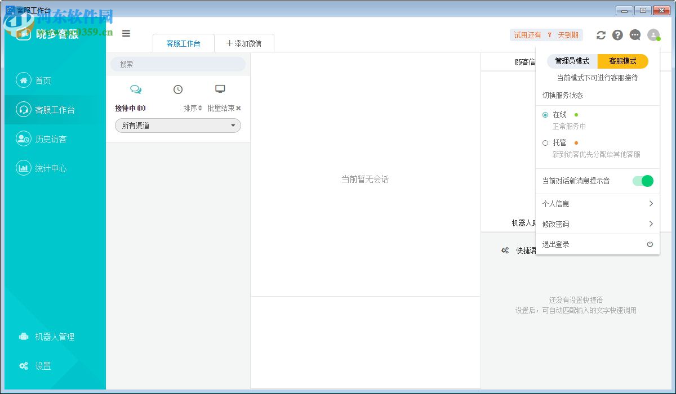Expand the 所有渠道 channel dropdown
The height and width of the screenshot is (394, 676).
coord(177,126)
